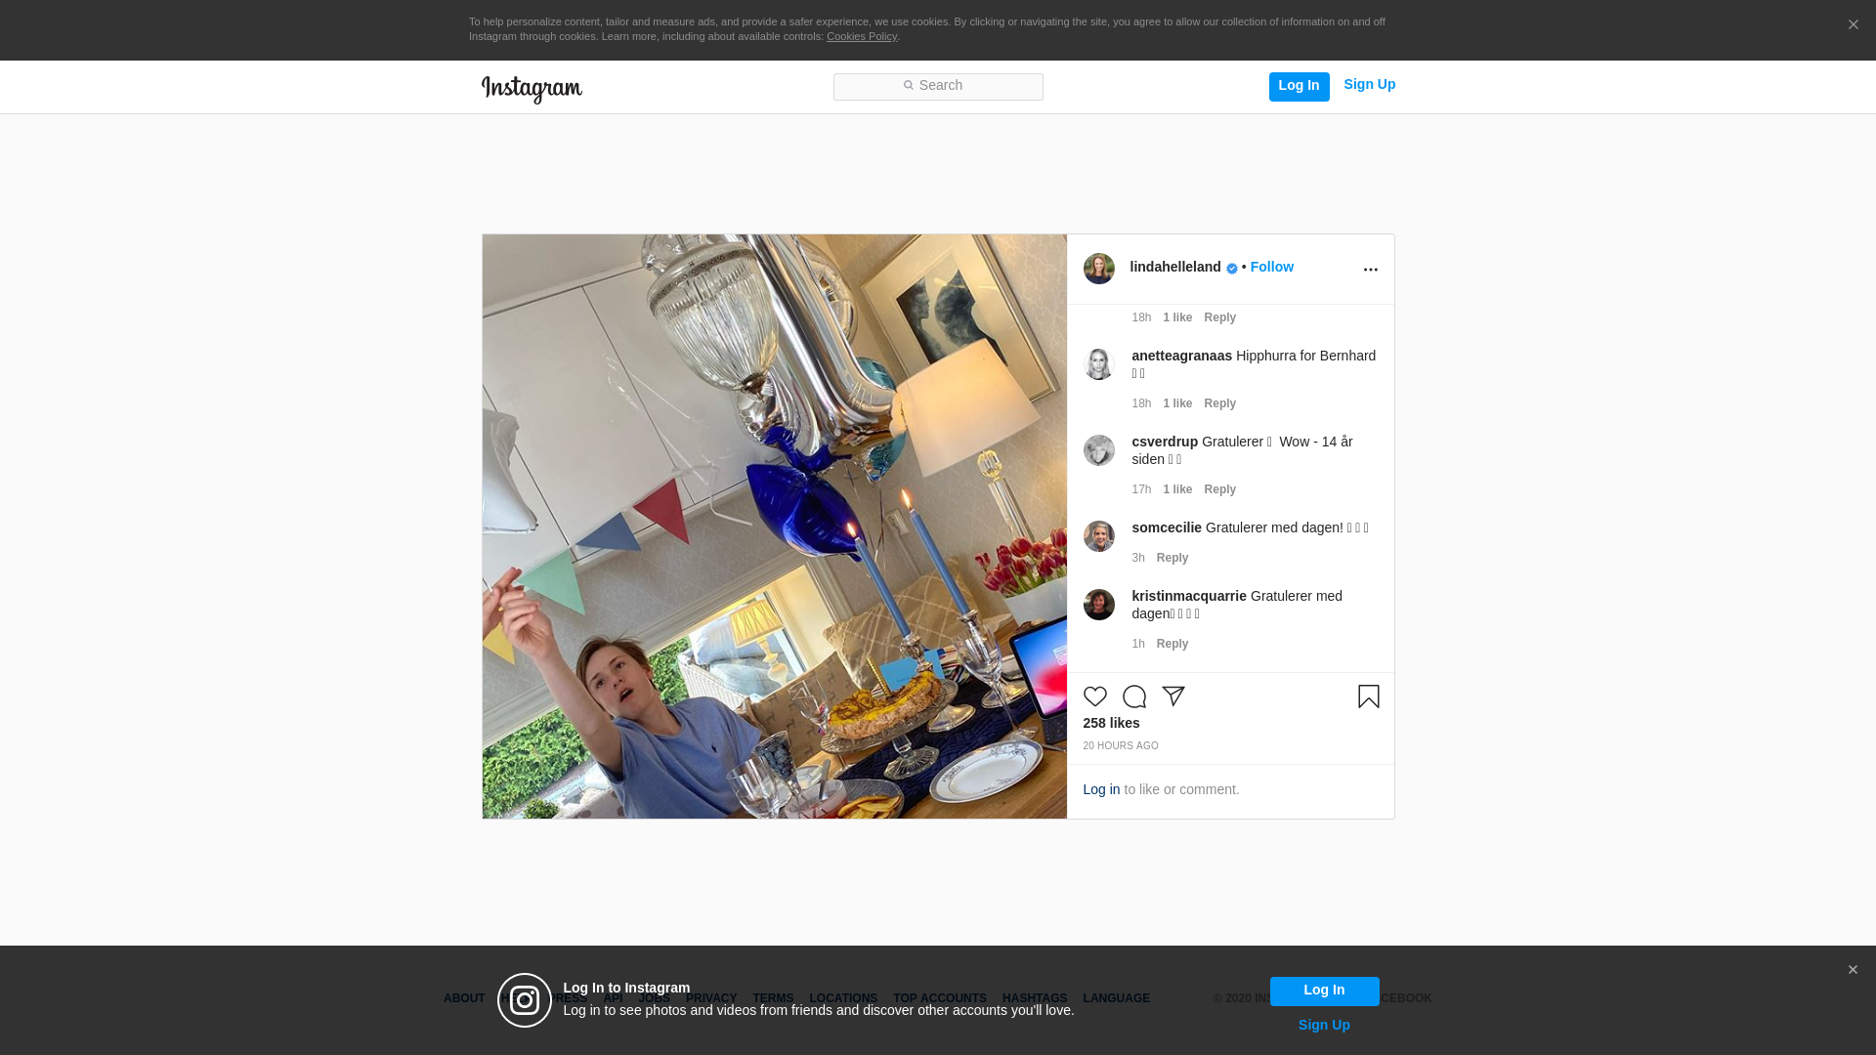Click the comment speech bubble icon
The height and width of the screenshot is (1055, 1876).
(x=1133, y=696)
